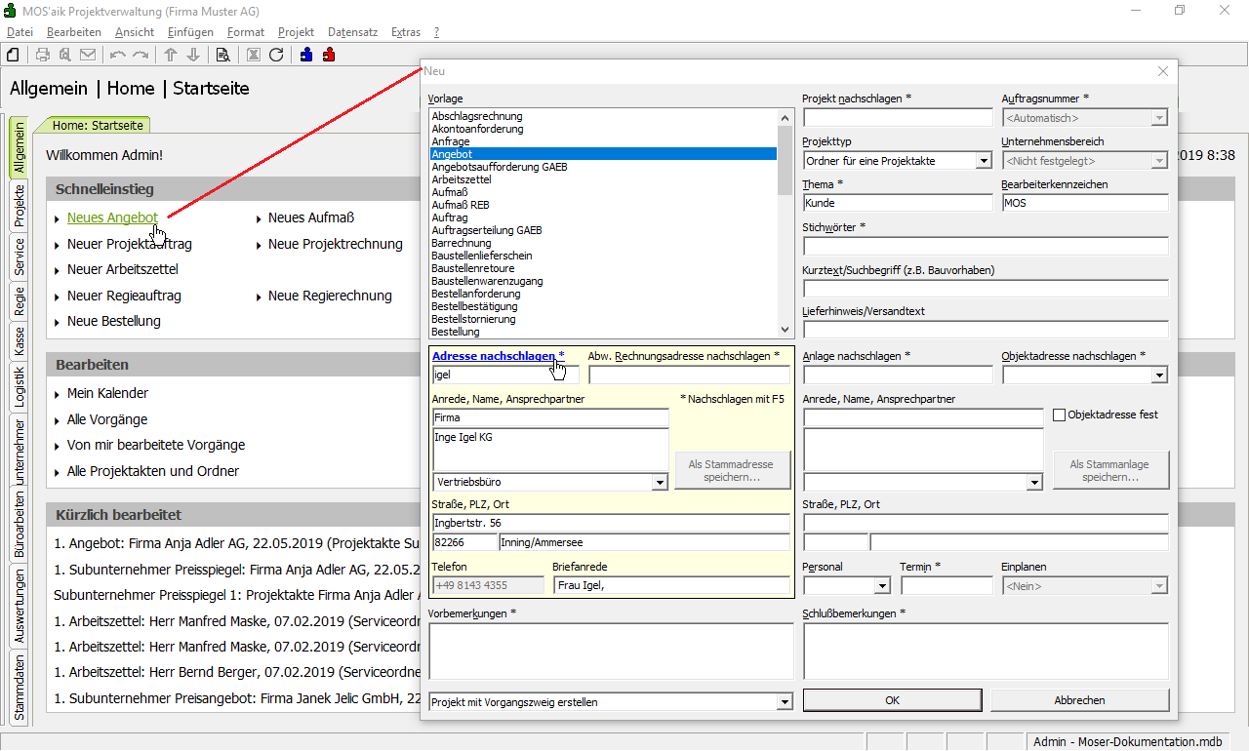This screenshot has height=751, width=1249.
Task: Click the new document toolbar icon
Action: click(x=14, y=55)
